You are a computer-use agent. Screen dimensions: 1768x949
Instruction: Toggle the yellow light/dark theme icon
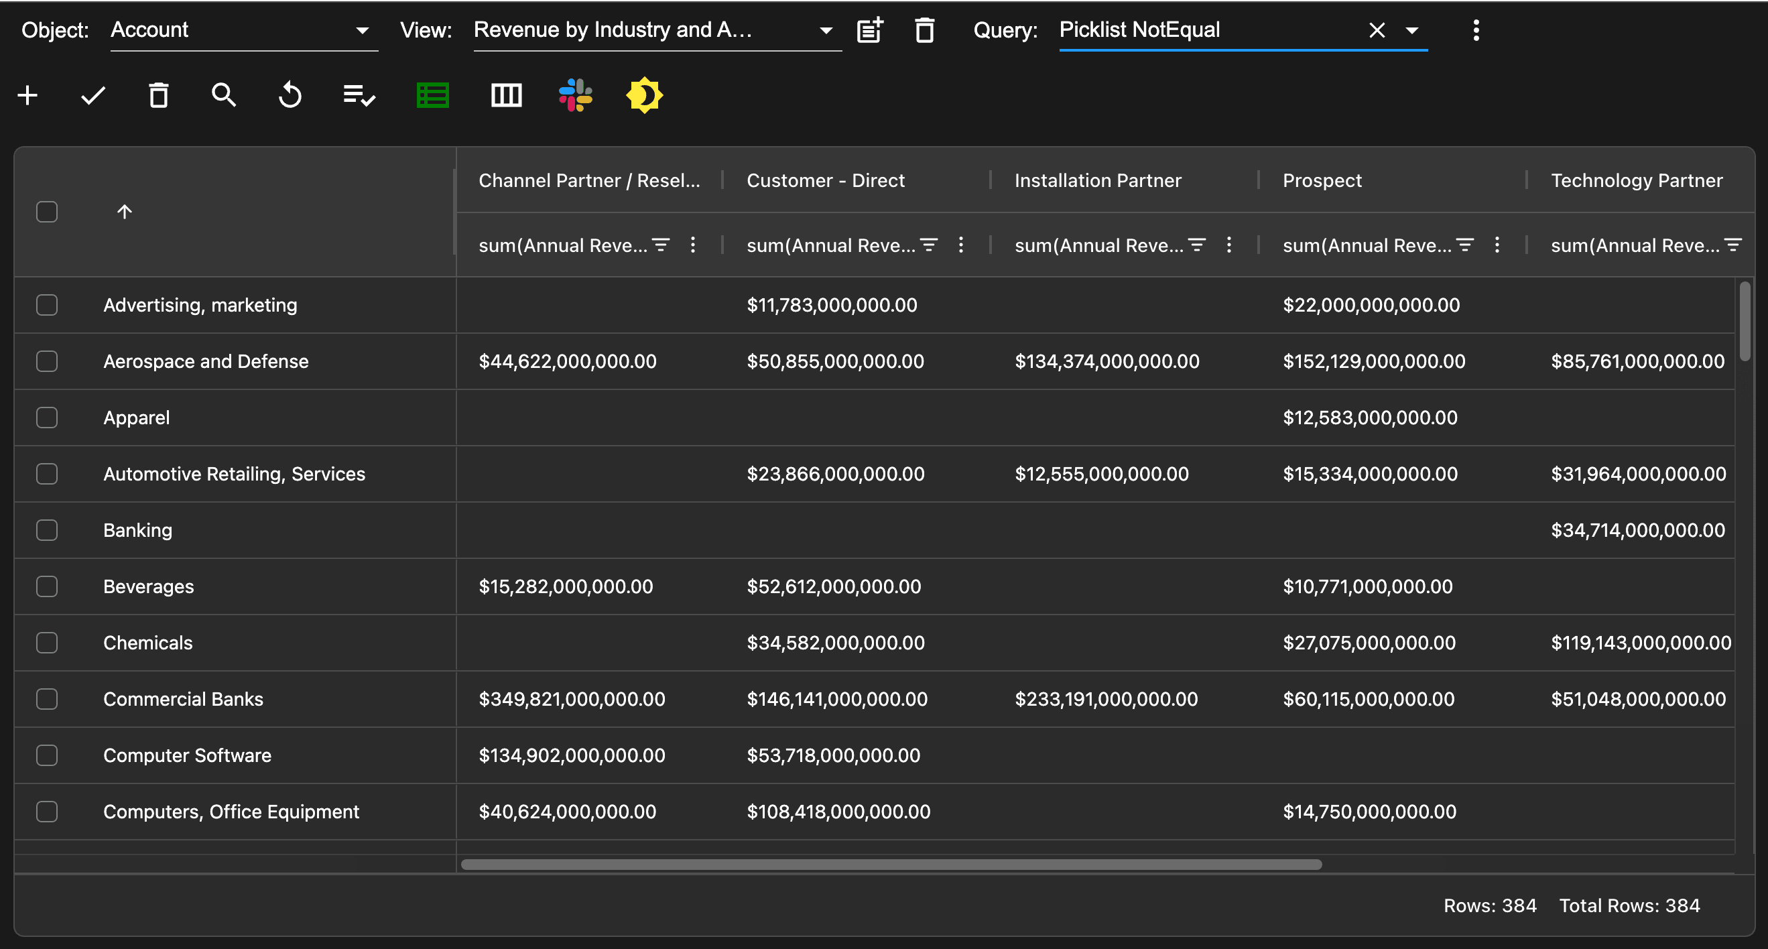(x=644, y=95)
